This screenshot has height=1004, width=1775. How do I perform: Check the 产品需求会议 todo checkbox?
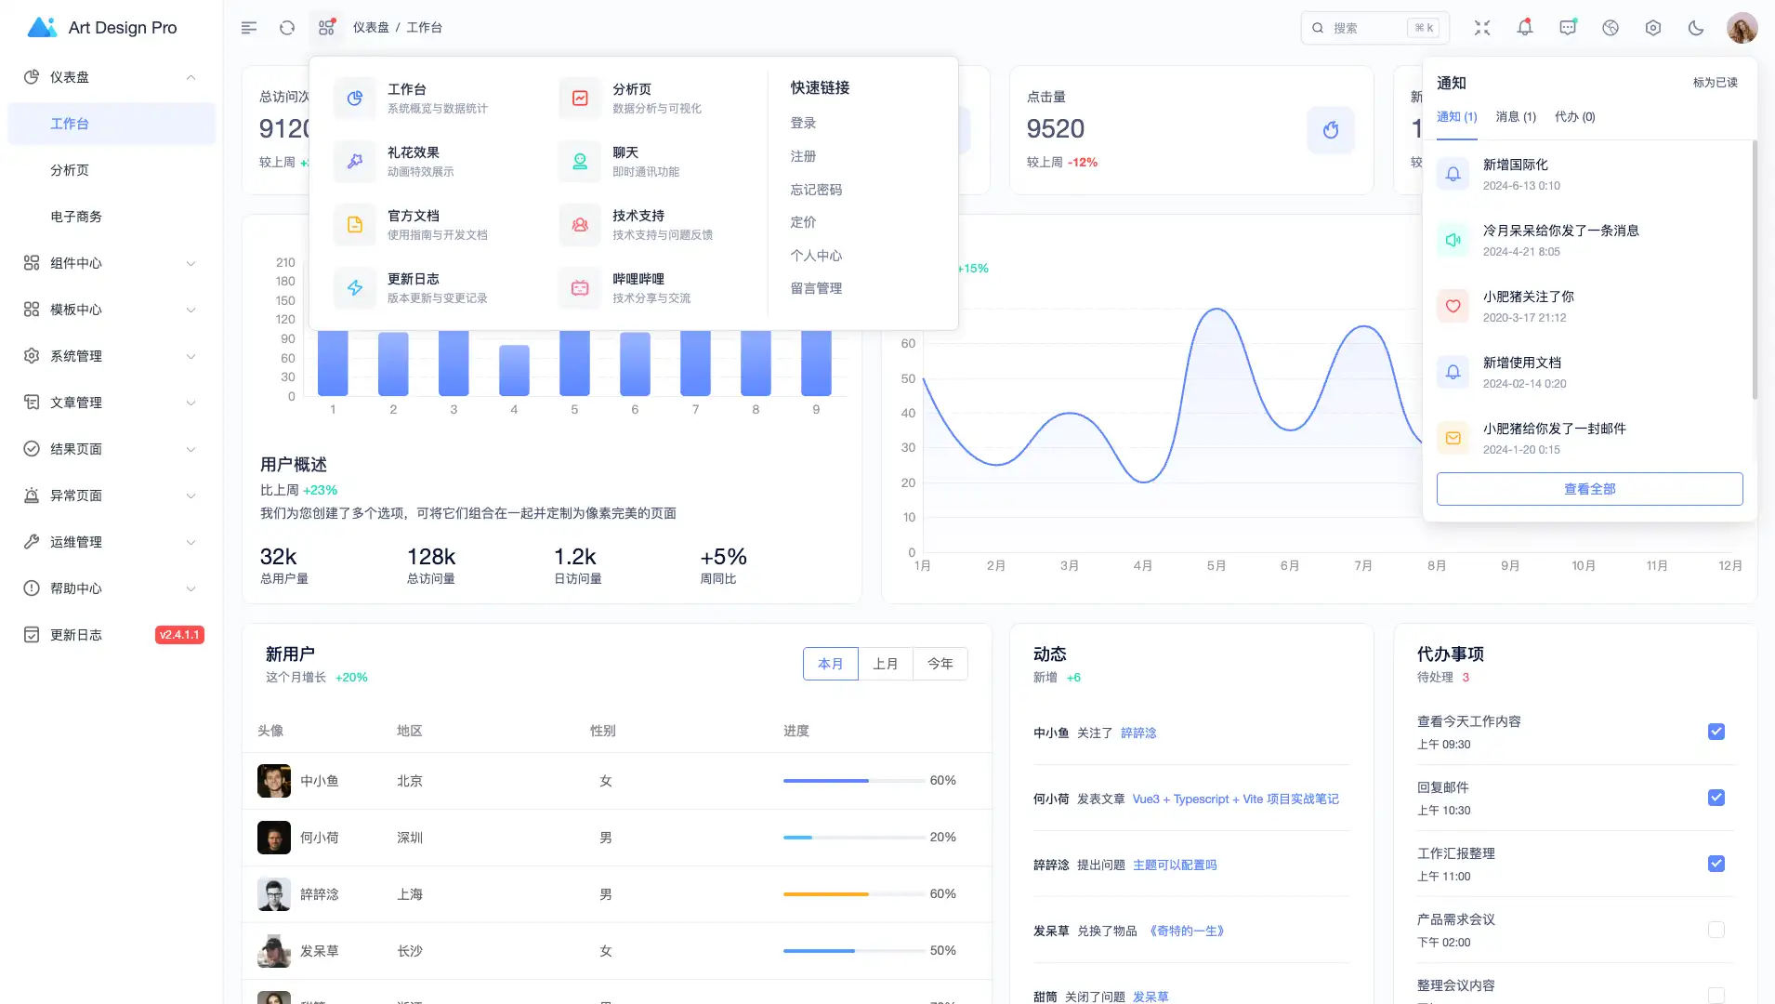pyautogui.click(x=1716, y=930)
